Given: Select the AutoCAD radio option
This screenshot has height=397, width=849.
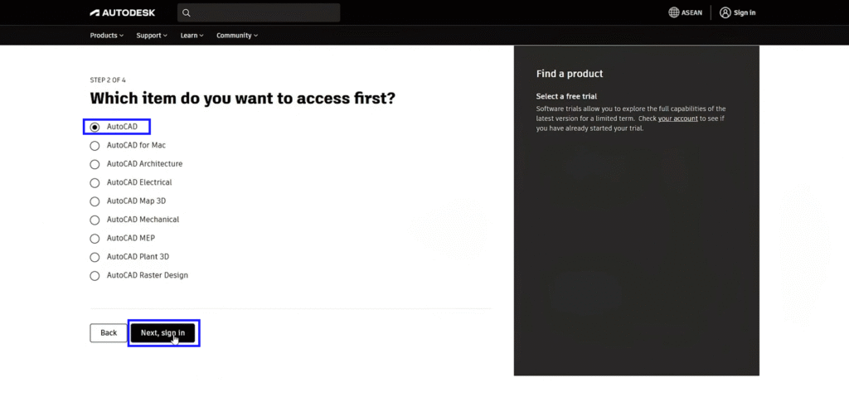Looking at the screenshot, I should [x=95, y=127].
